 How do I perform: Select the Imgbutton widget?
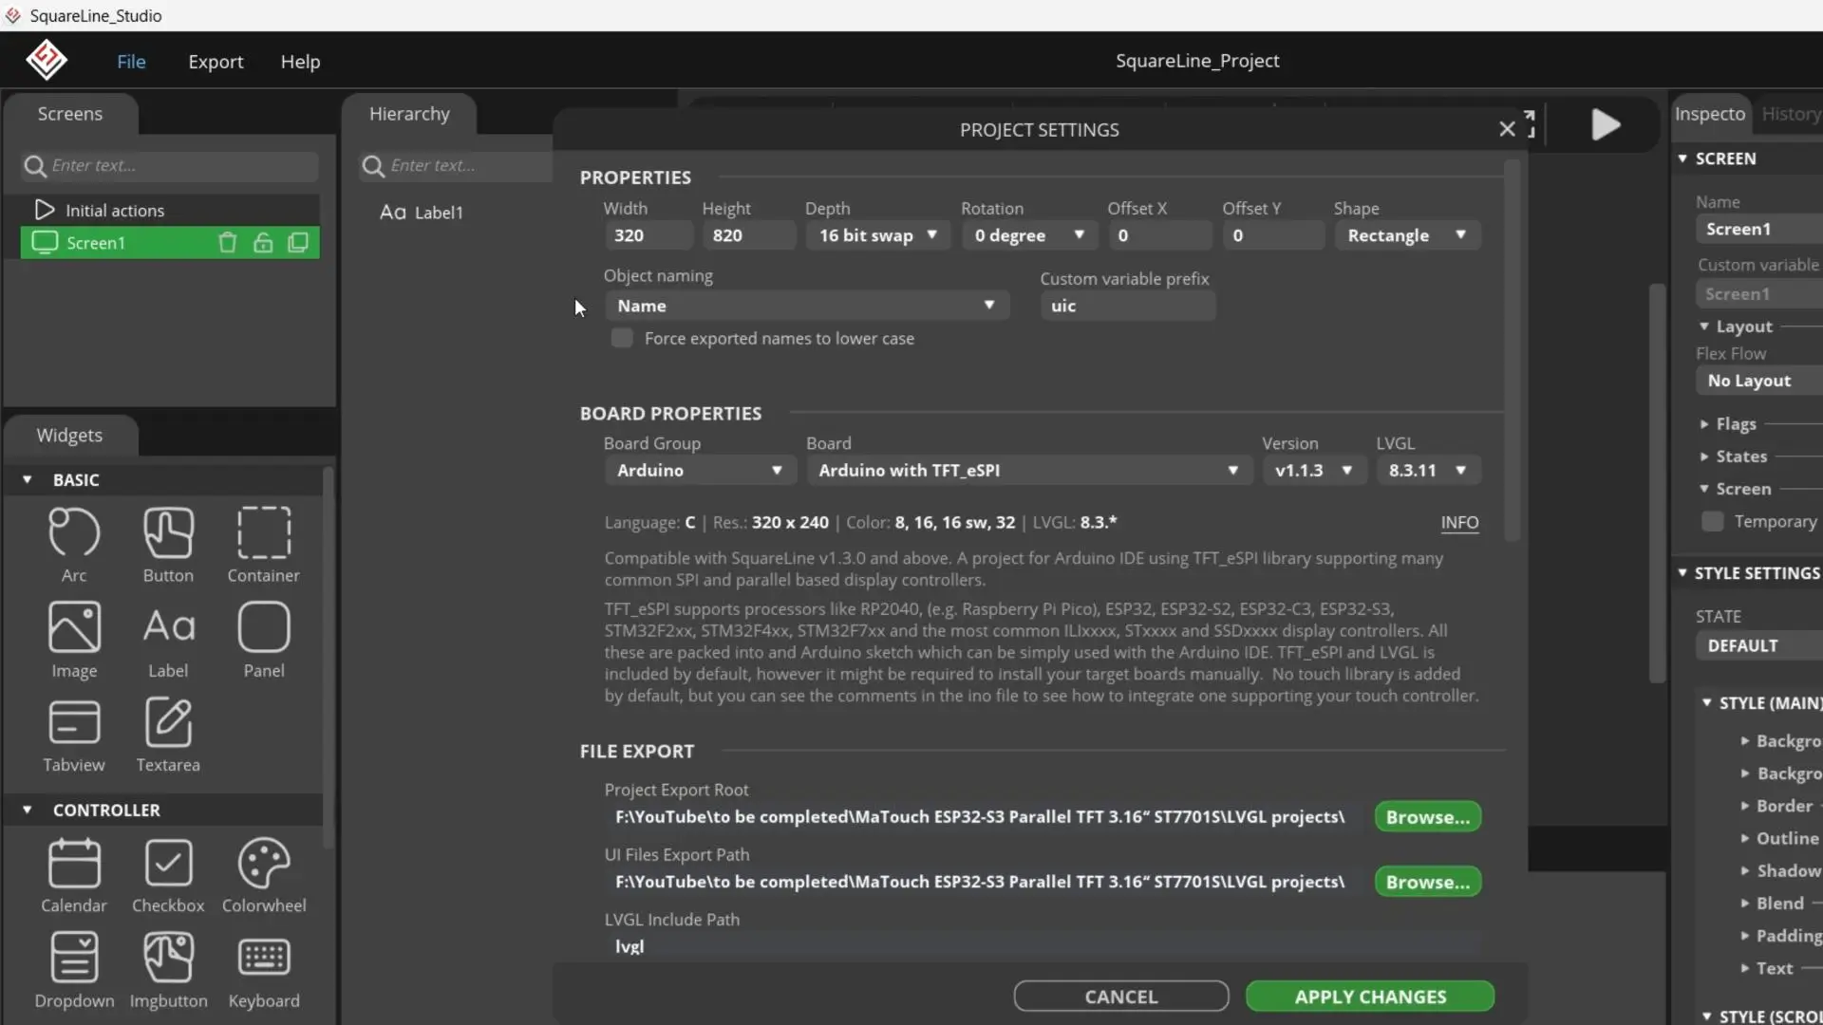tap(168, 970)
